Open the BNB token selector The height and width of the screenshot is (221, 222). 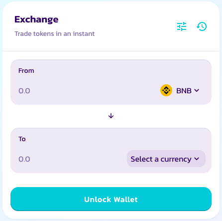pyautogui.click(x=180, y=90)
